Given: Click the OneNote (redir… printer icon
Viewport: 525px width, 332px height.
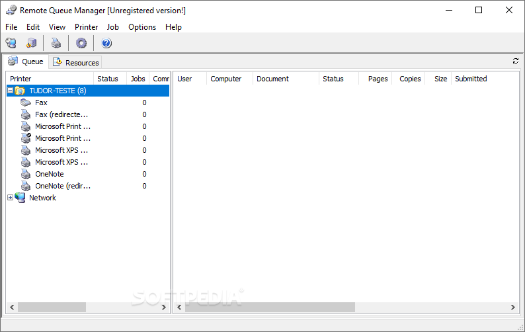Looking at the screenshot, I should click(26, 186).
